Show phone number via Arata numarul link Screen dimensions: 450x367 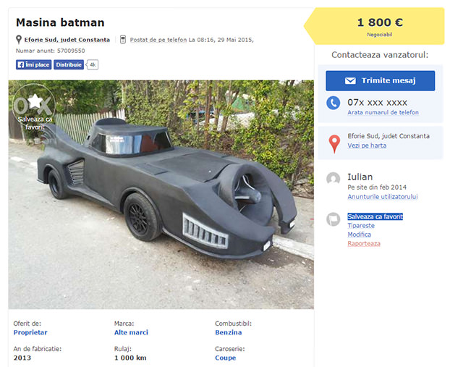coord(383,113)
